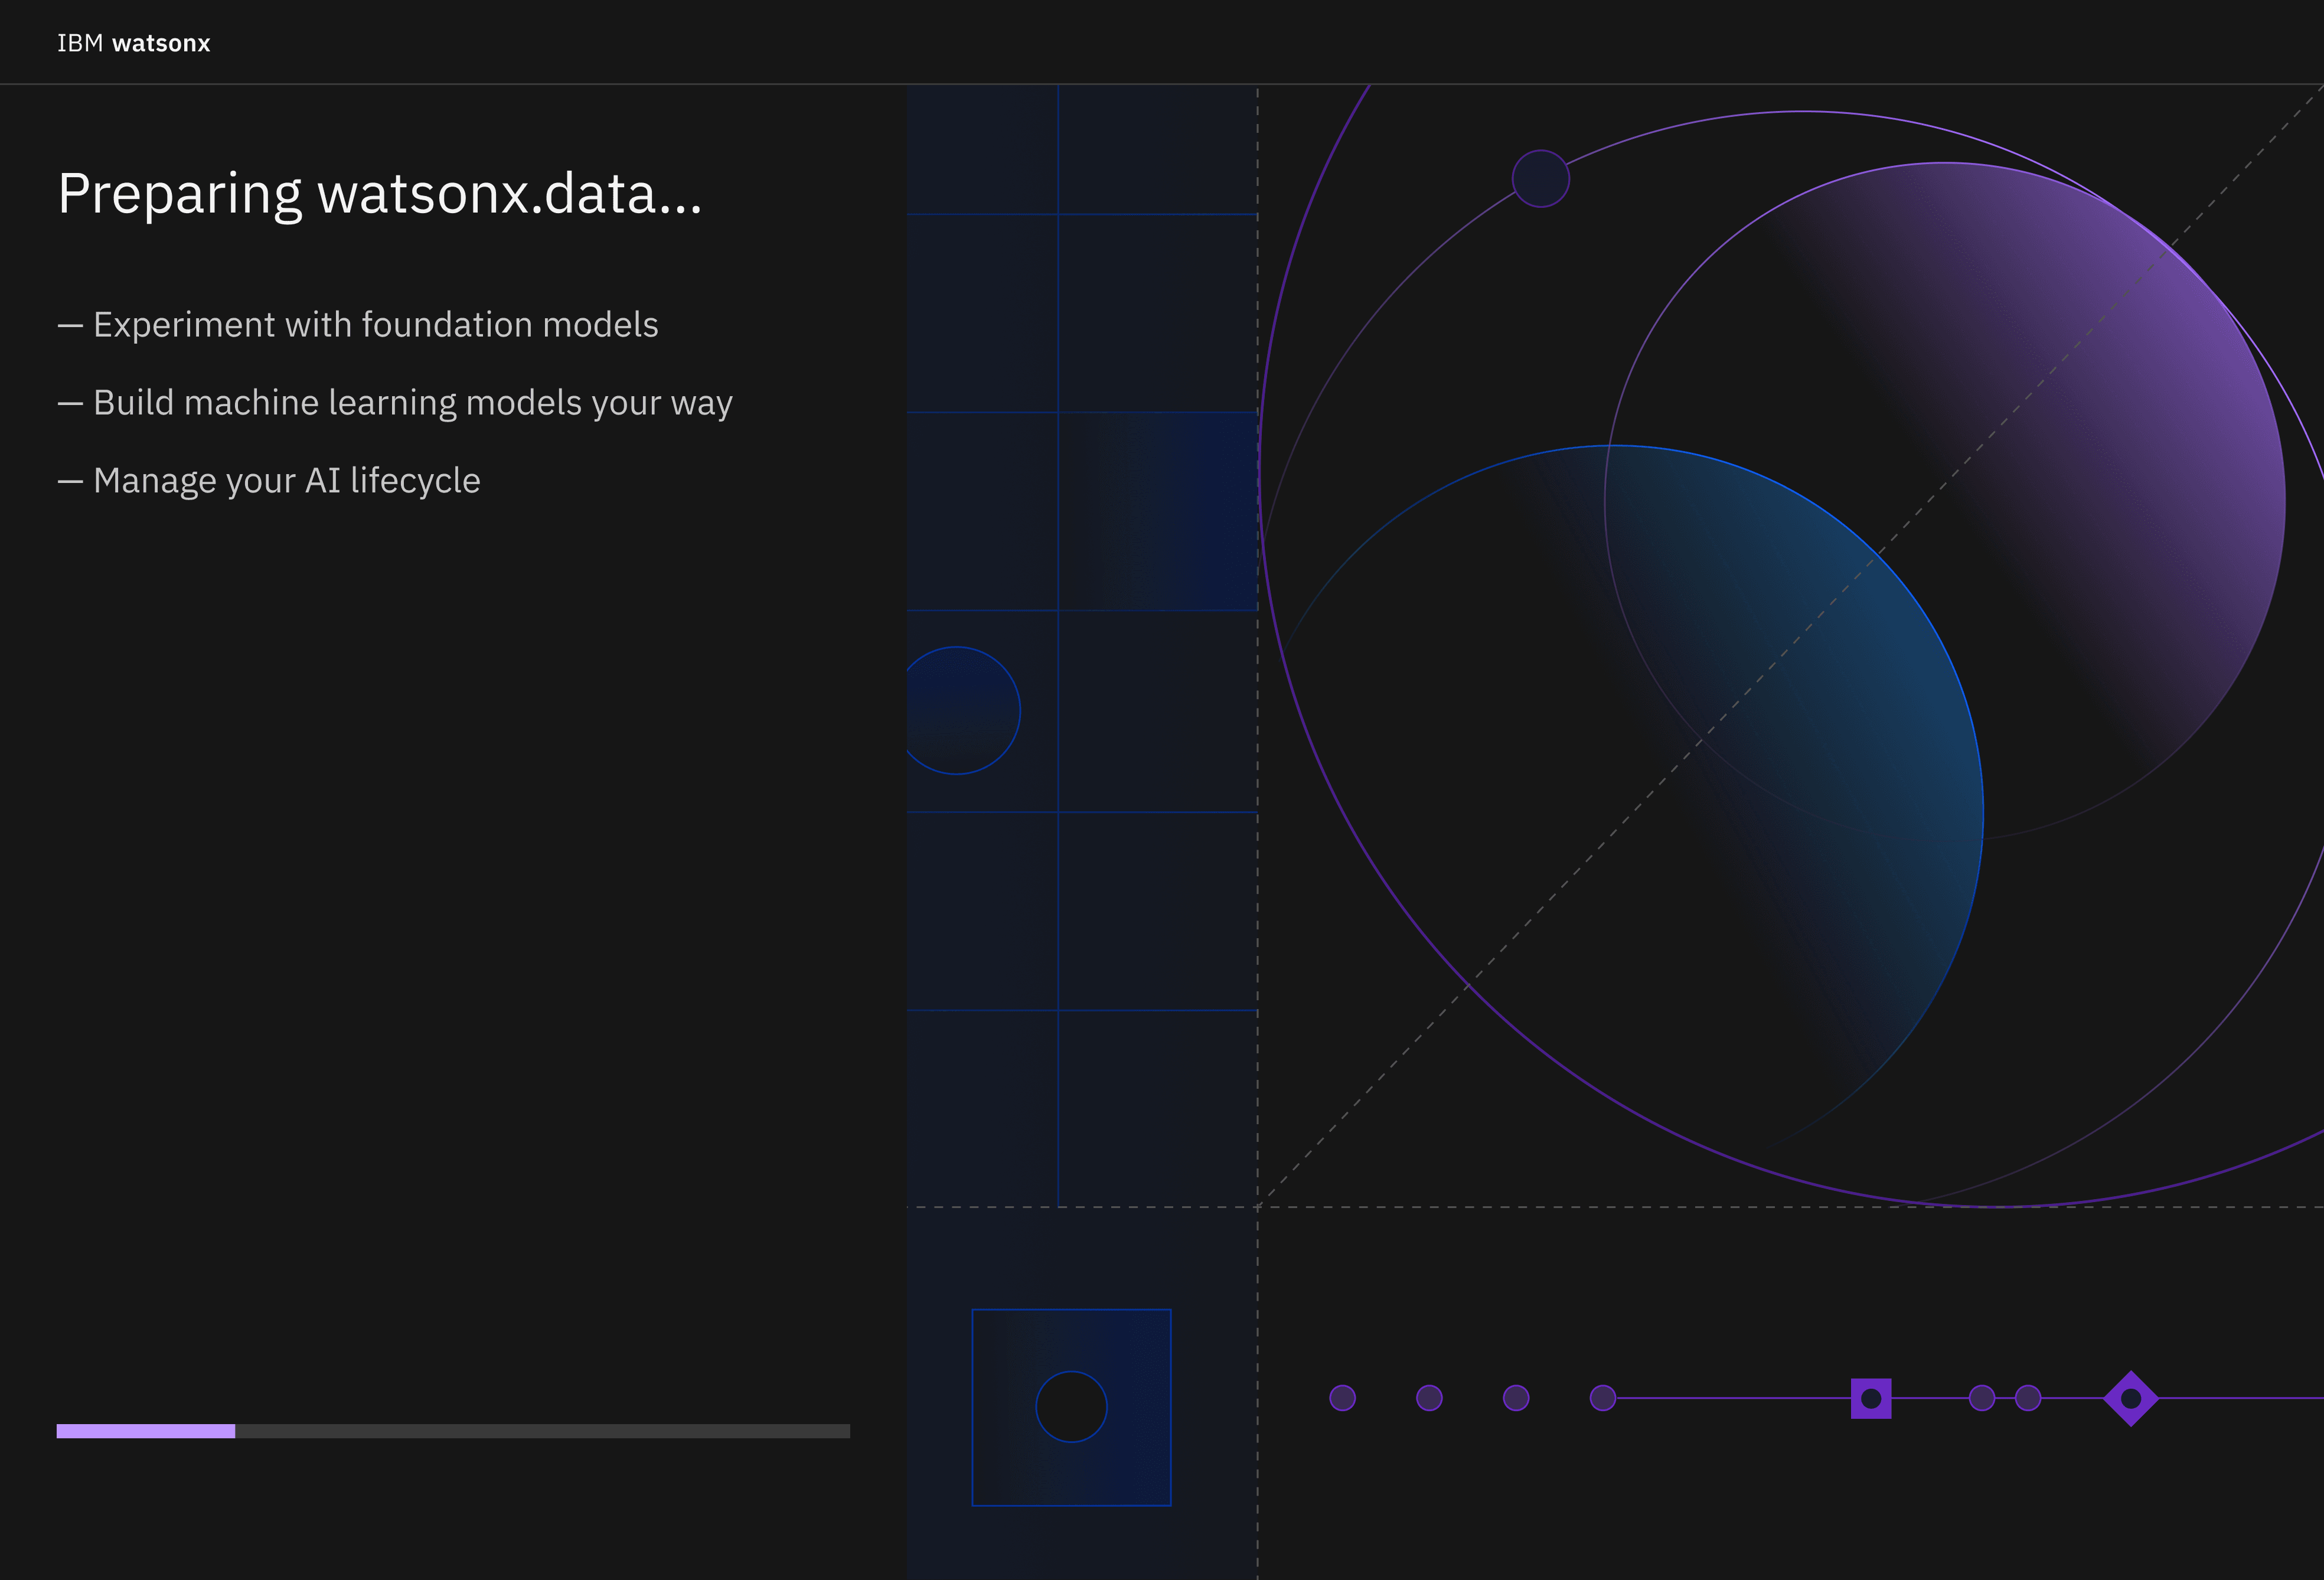Screen dimensions: 2324x1580
Task: Click "Build machine learning models your way" text
Action: pyautogui.click(x=412, y=403)
